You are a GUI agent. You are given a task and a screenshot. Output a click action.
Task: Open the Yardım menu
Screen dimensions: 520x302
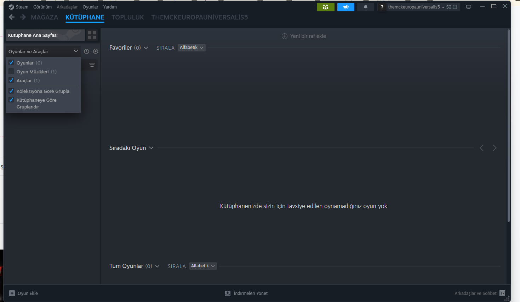110,7
